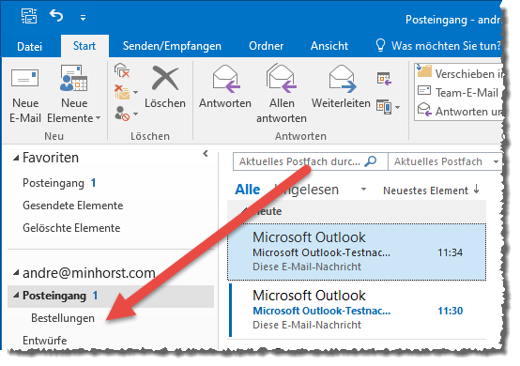Screen dimensions: 520x366
Task: Show Alle messages filter
Action: pyautogui.click(x=248, y=190)
